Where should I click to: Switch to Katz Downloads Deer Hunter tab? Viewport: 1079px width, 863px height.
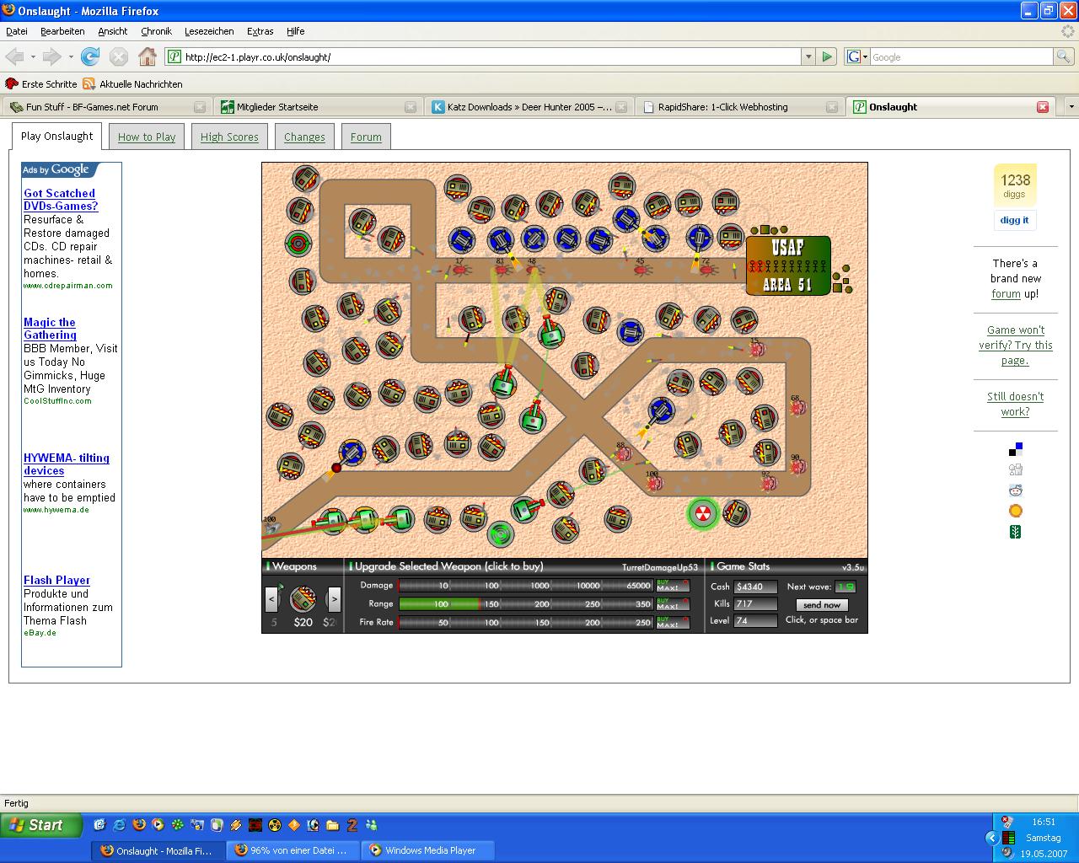529,107
